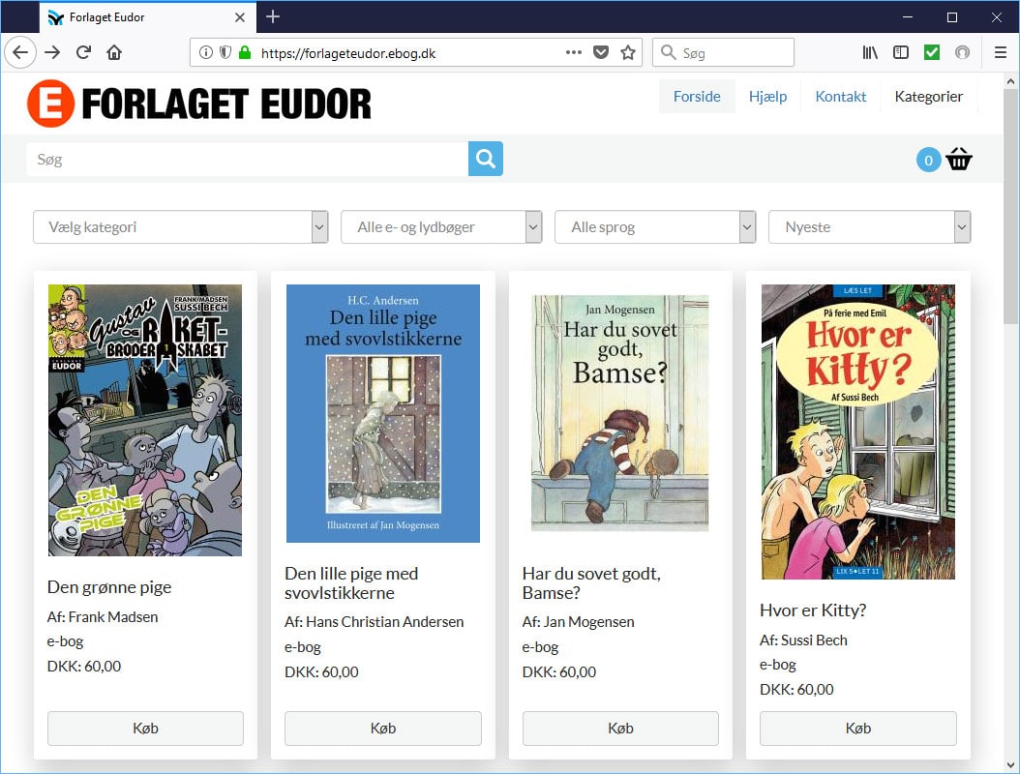Click the H.C. Andersen blue book cover
1020x774 pixels.
tap(383, 414)
